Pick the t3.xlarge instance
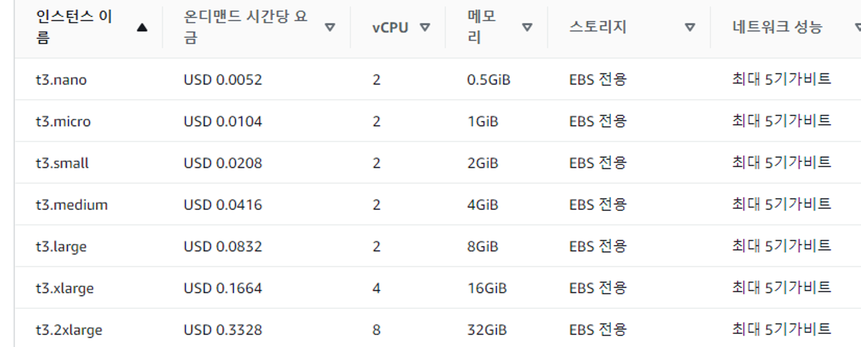 tap(65, 288)
